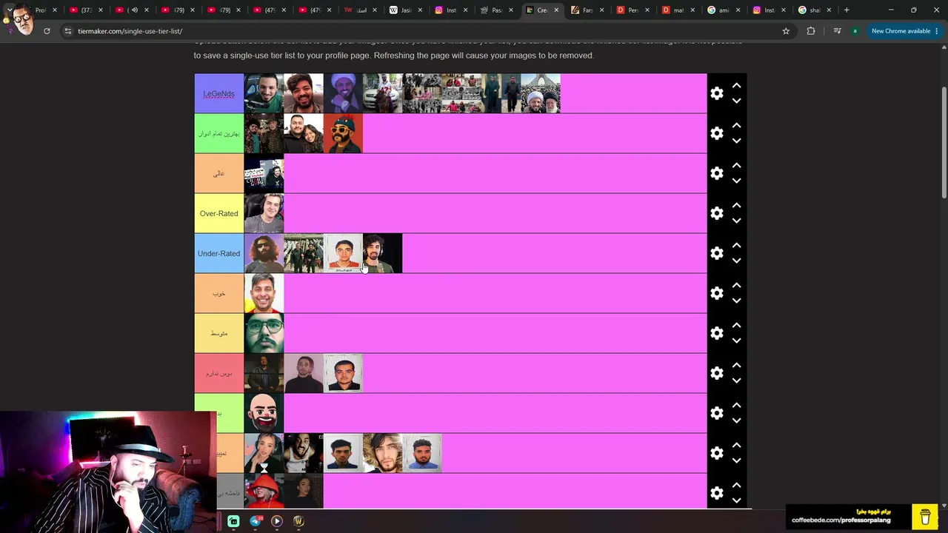Open settings gear in the red hoodie row

716,493
